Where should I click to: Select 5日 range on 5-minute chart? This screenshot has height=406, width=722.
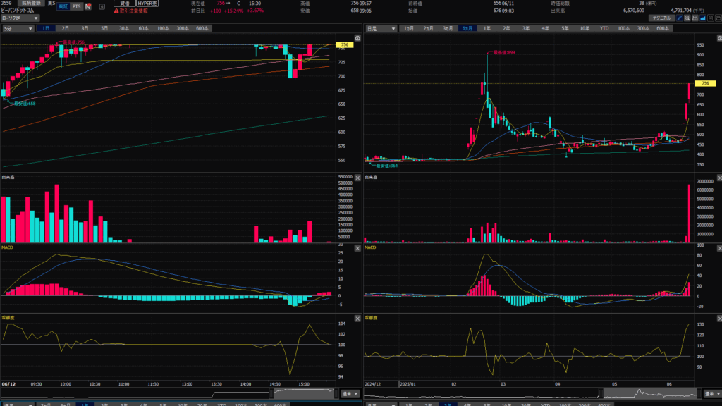[104, 28]
